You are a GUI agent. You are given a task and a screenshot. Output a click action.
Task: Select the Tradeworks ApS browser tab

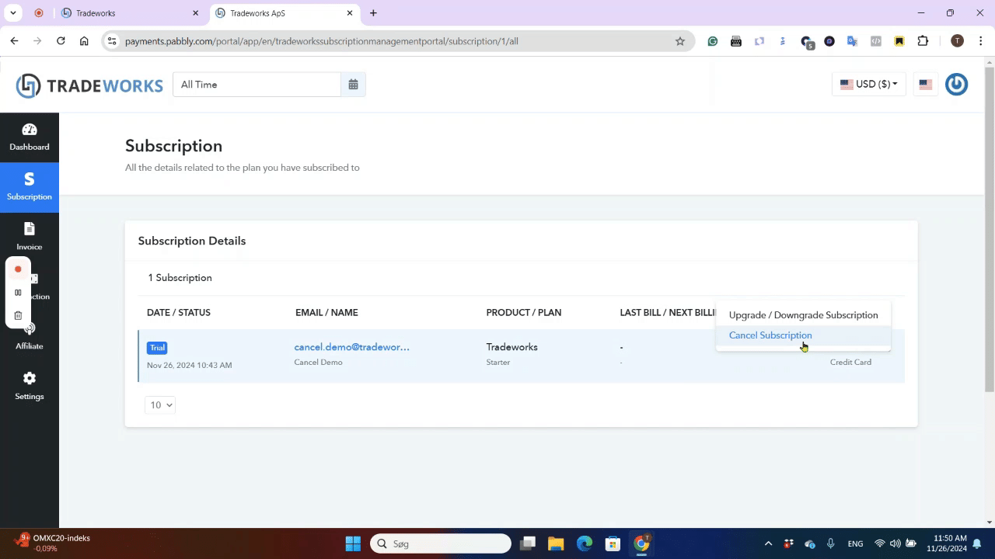coord(284,13)
